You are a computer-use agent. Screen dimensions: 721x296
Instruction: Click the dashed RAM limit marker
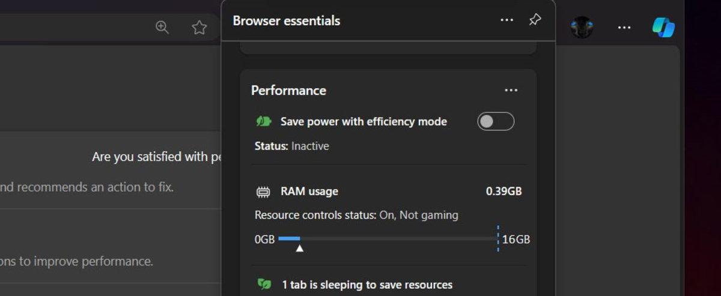(x=498, y=238)
